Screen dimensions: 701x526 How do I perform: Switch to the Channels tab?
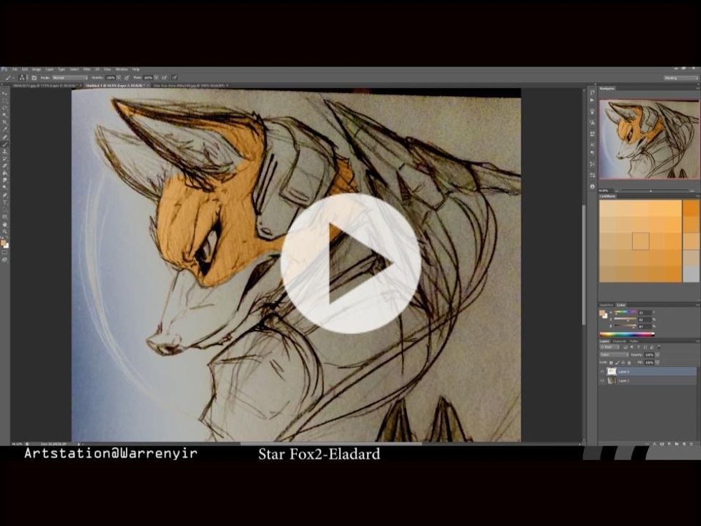click(619, 341)
